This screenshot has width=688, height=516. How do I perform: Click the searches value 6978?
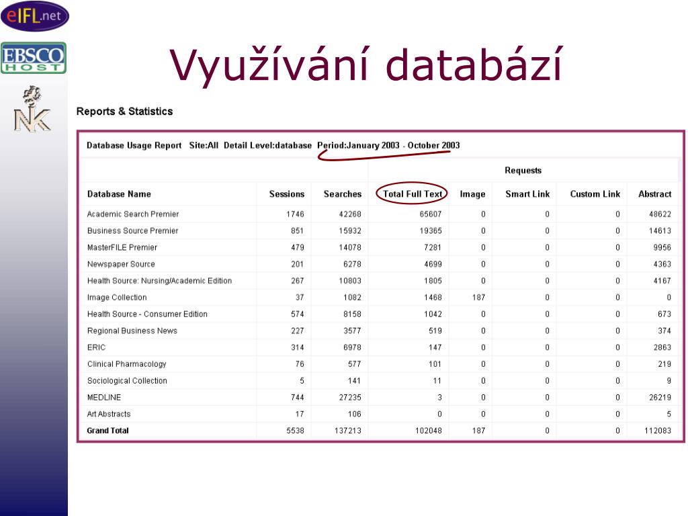pyautogui.click(x=352, y=347)
